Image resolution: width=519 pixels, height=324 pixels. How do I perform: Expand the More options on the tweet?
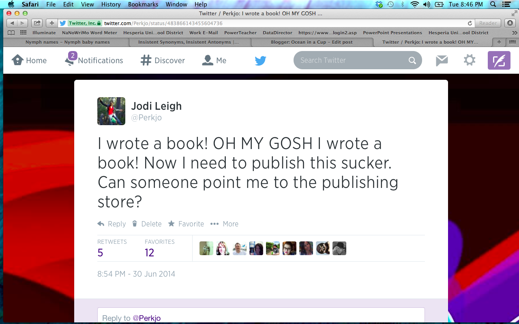(x=224, y=224)
